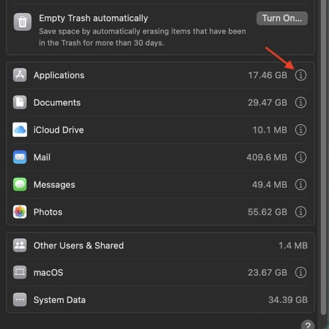Click the Empty Trash automatically label
Screen dimensions: 329x329
point(93,18)
